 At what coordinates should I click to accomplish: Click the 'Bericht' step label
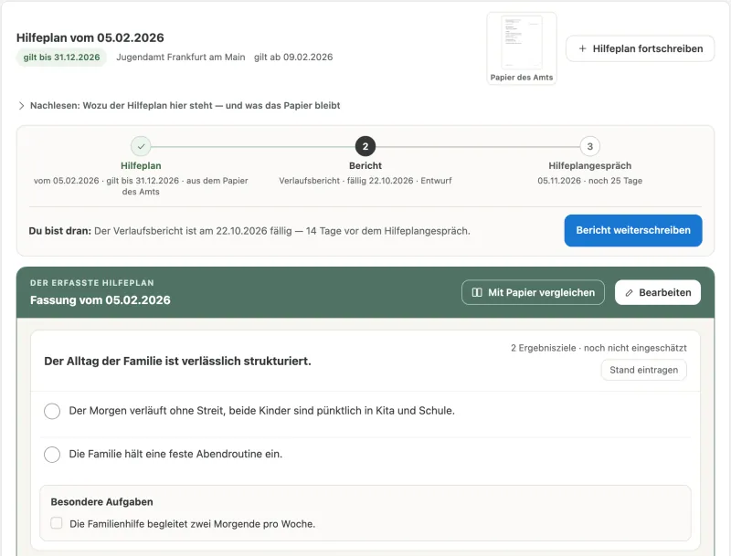[365, 166]
